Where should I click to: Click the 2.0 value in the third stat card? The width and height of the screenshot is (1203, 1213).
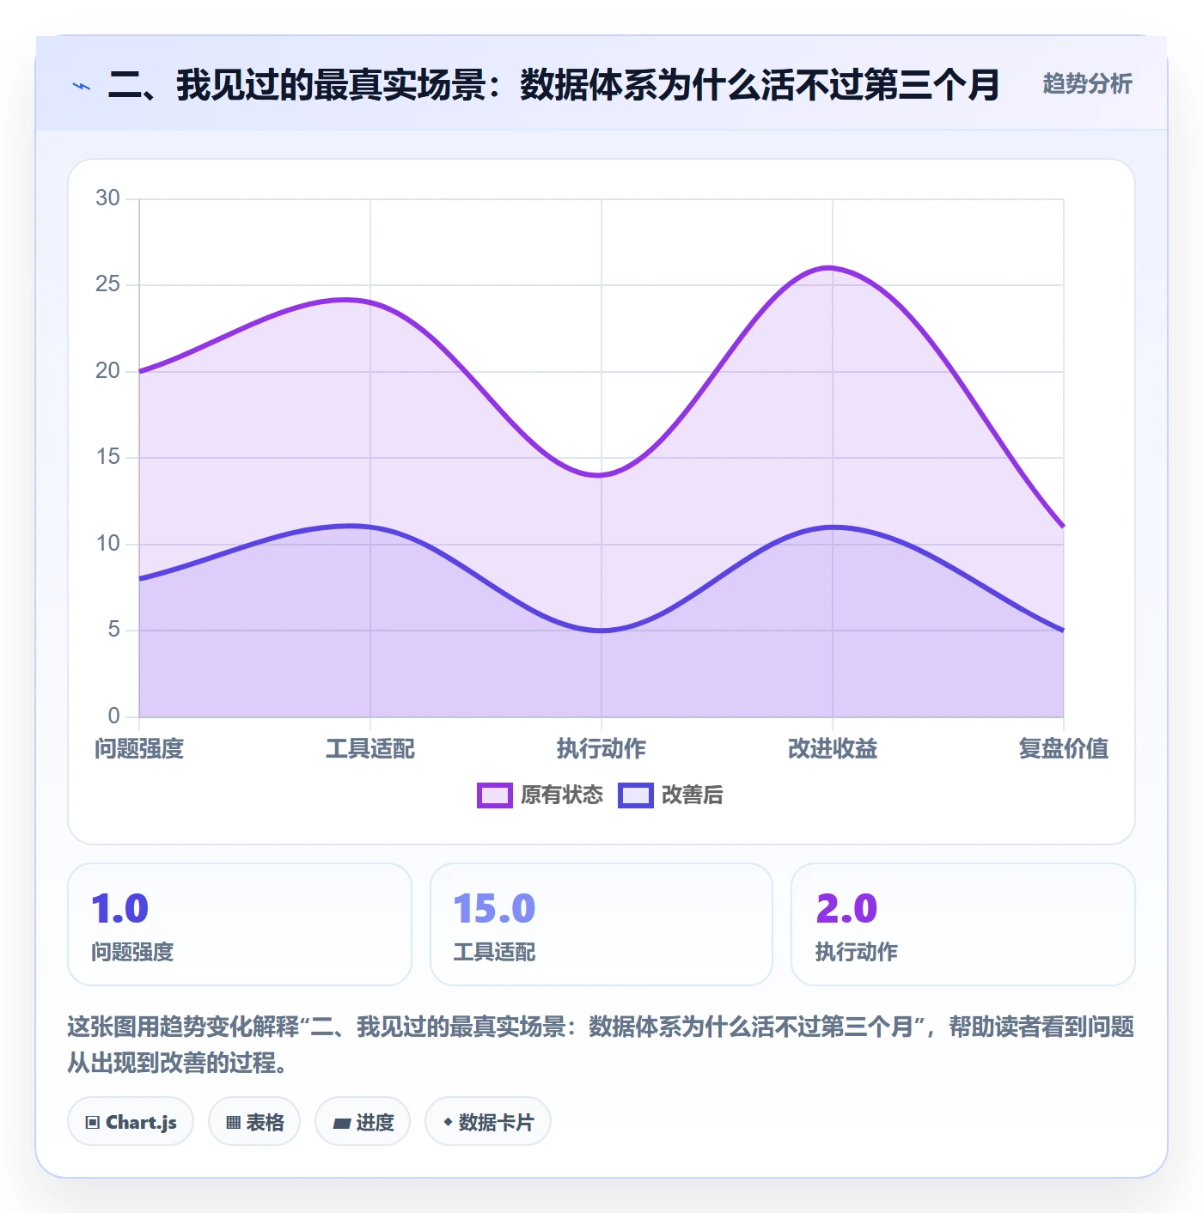(x=846, y=909)
